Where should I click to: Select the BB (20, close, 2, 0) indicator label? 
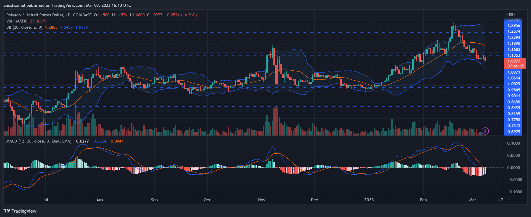[x=24, y=27]
